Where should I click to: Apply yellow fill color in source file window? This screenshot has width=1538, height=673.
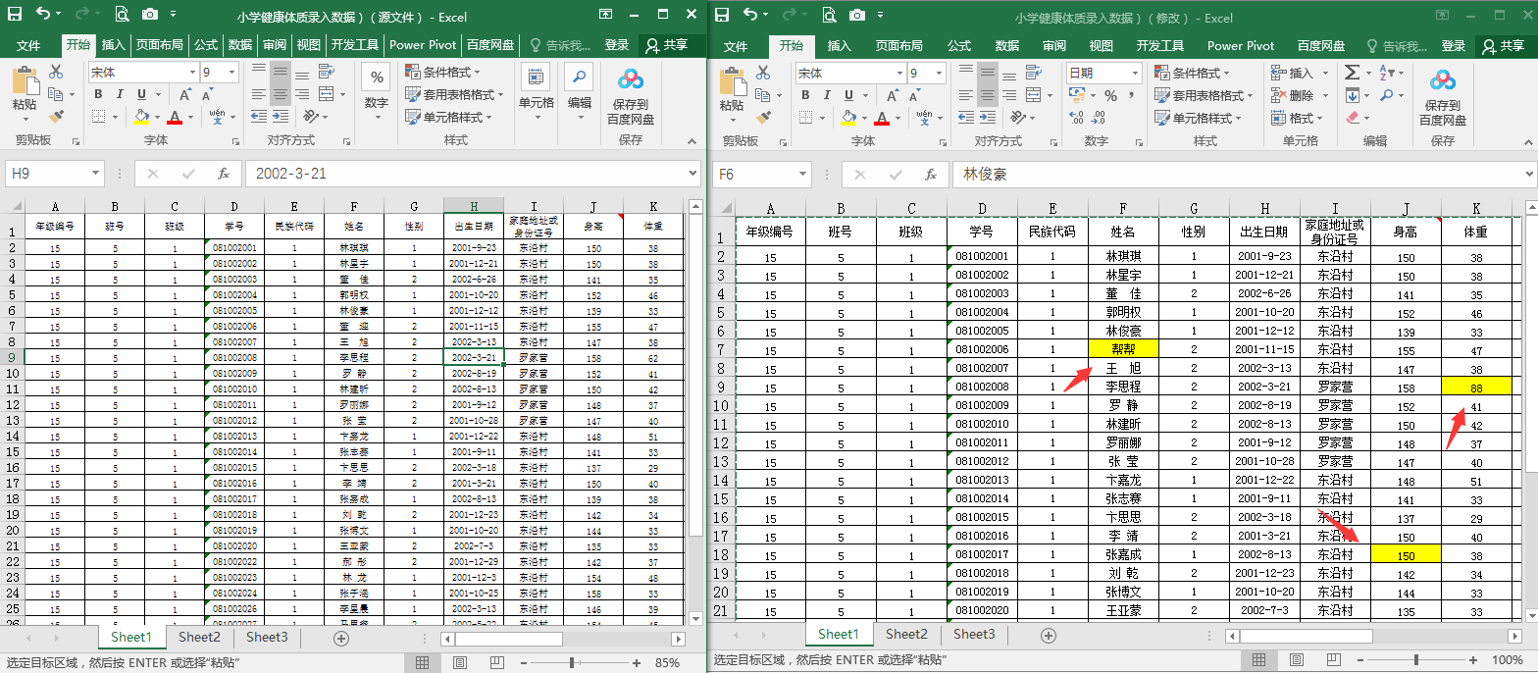[140, 117]
